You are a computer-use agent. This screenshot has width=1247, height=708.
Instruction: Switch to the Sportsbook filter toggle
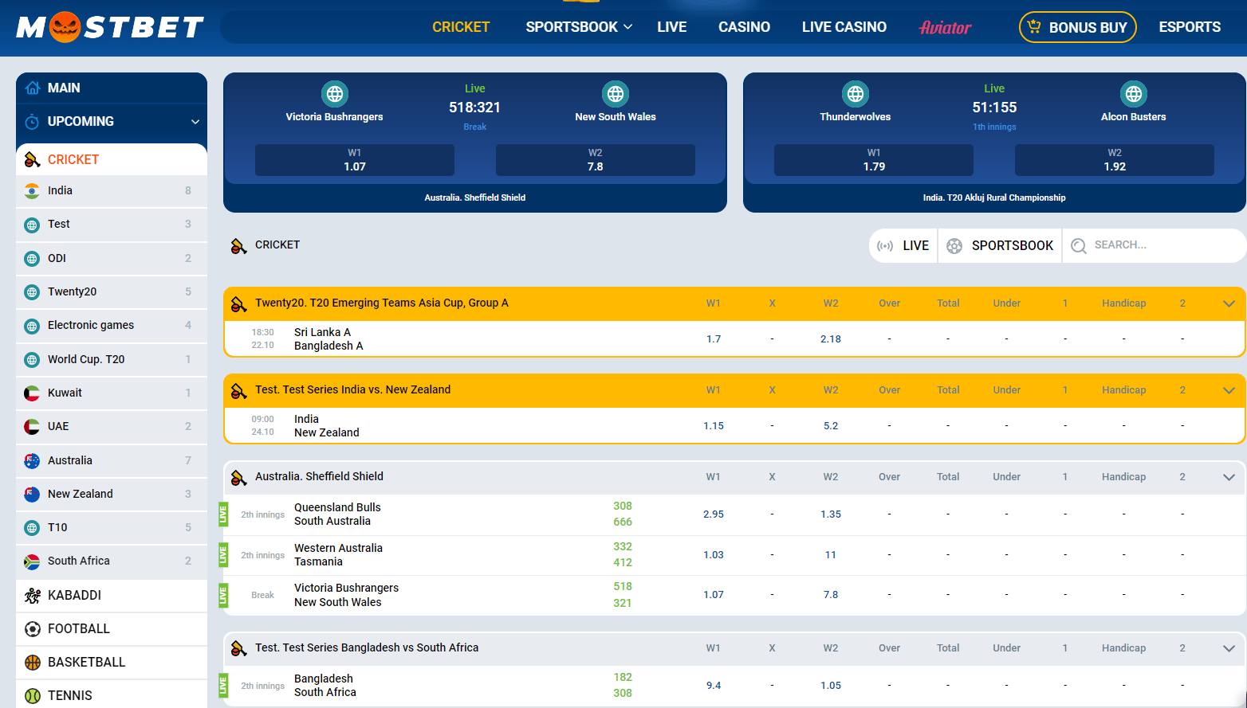(1000, 246)
